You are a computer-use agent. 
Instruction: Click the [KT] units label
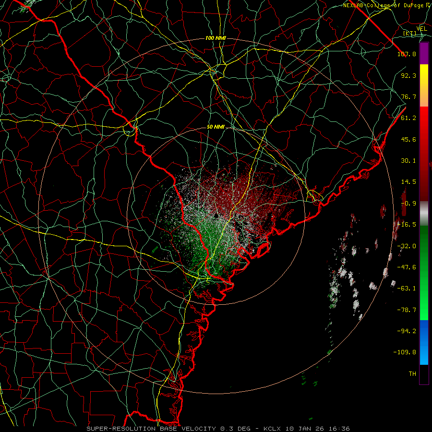(x=409, y=34)
